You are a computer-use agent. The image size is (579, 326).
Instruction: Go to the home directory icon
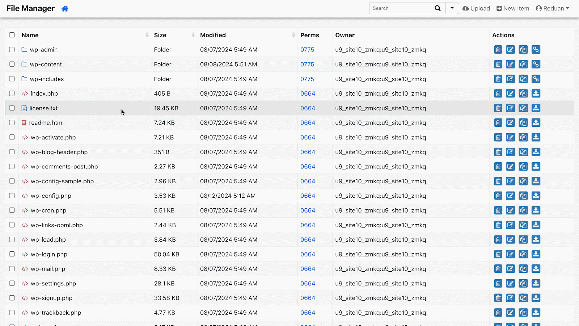pos(65,9)
